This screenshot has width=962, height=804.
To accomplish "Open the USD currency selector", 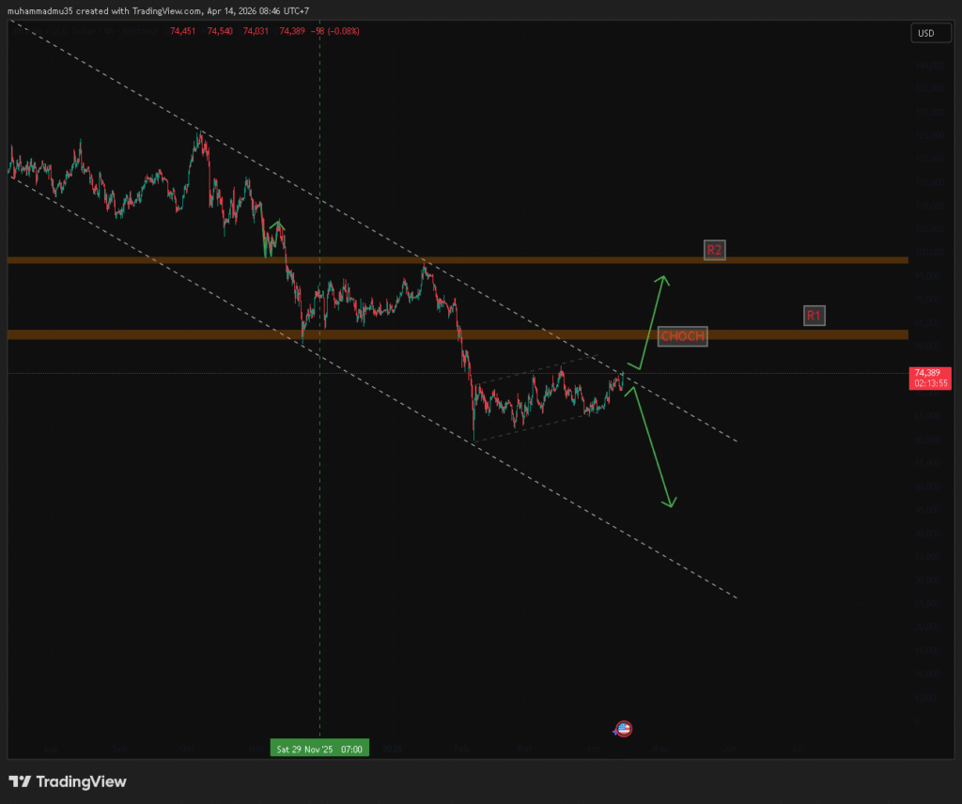I will 925,33.
